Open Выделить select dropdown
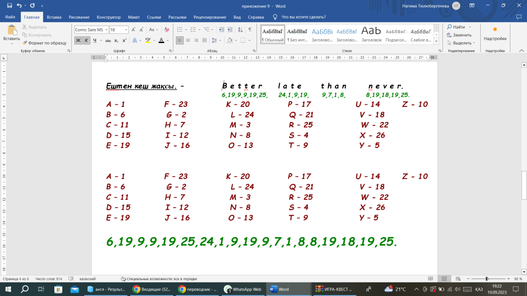The width and height of the screenshot is (527, 296). click(461, 43)
